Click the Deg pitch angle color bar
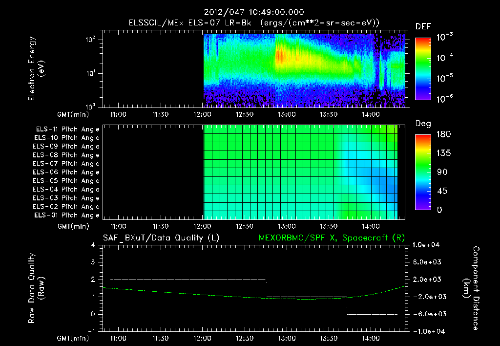Viewport: 500px width, 346px height. [x=423, y=173]
